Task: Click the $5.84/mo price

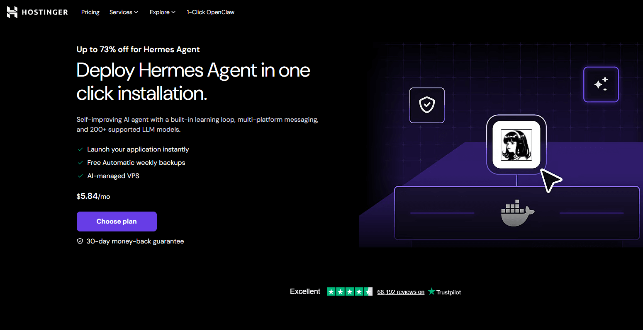Action: [x=93, y=196]
